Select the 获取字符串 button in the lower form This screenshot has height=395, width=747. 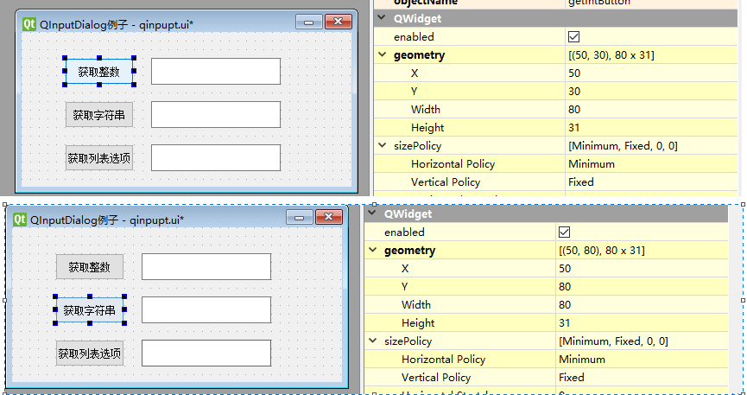pos(90,310)
